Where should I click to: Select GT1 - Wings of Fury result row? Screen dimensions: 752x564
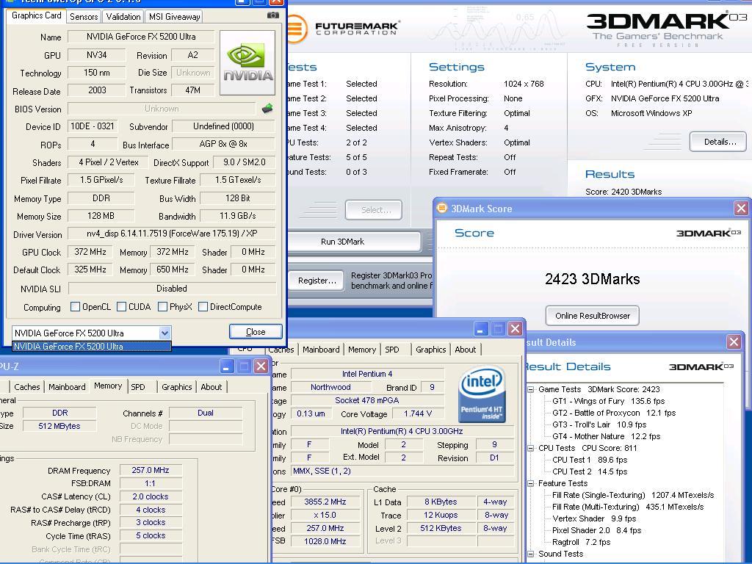608,401
